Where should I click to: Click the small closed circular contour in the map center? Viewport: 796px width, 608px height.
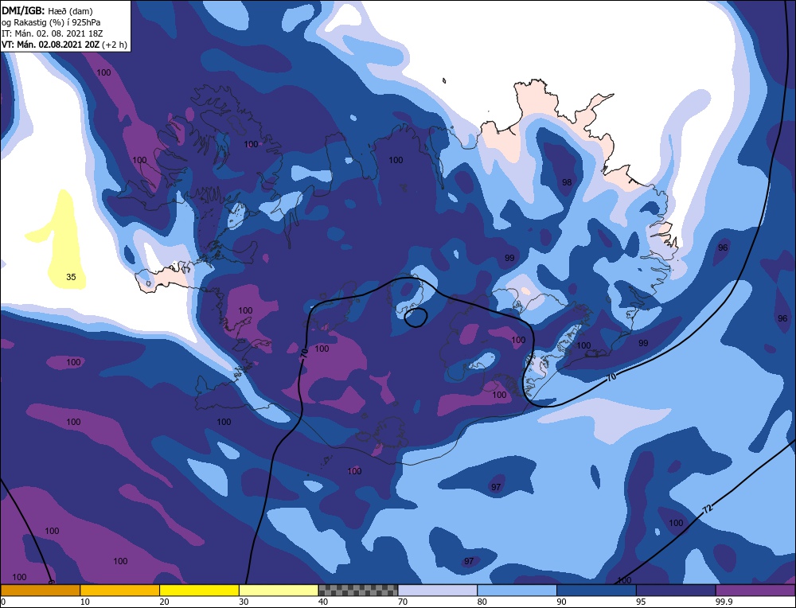(x=416, y=318)
